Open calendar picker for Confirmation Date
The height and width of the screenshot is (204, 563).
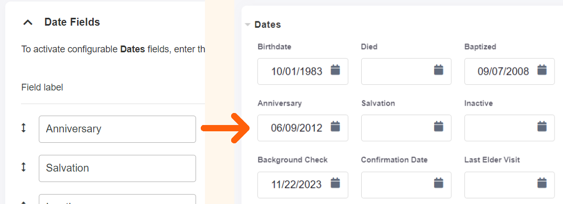[438, 183]
